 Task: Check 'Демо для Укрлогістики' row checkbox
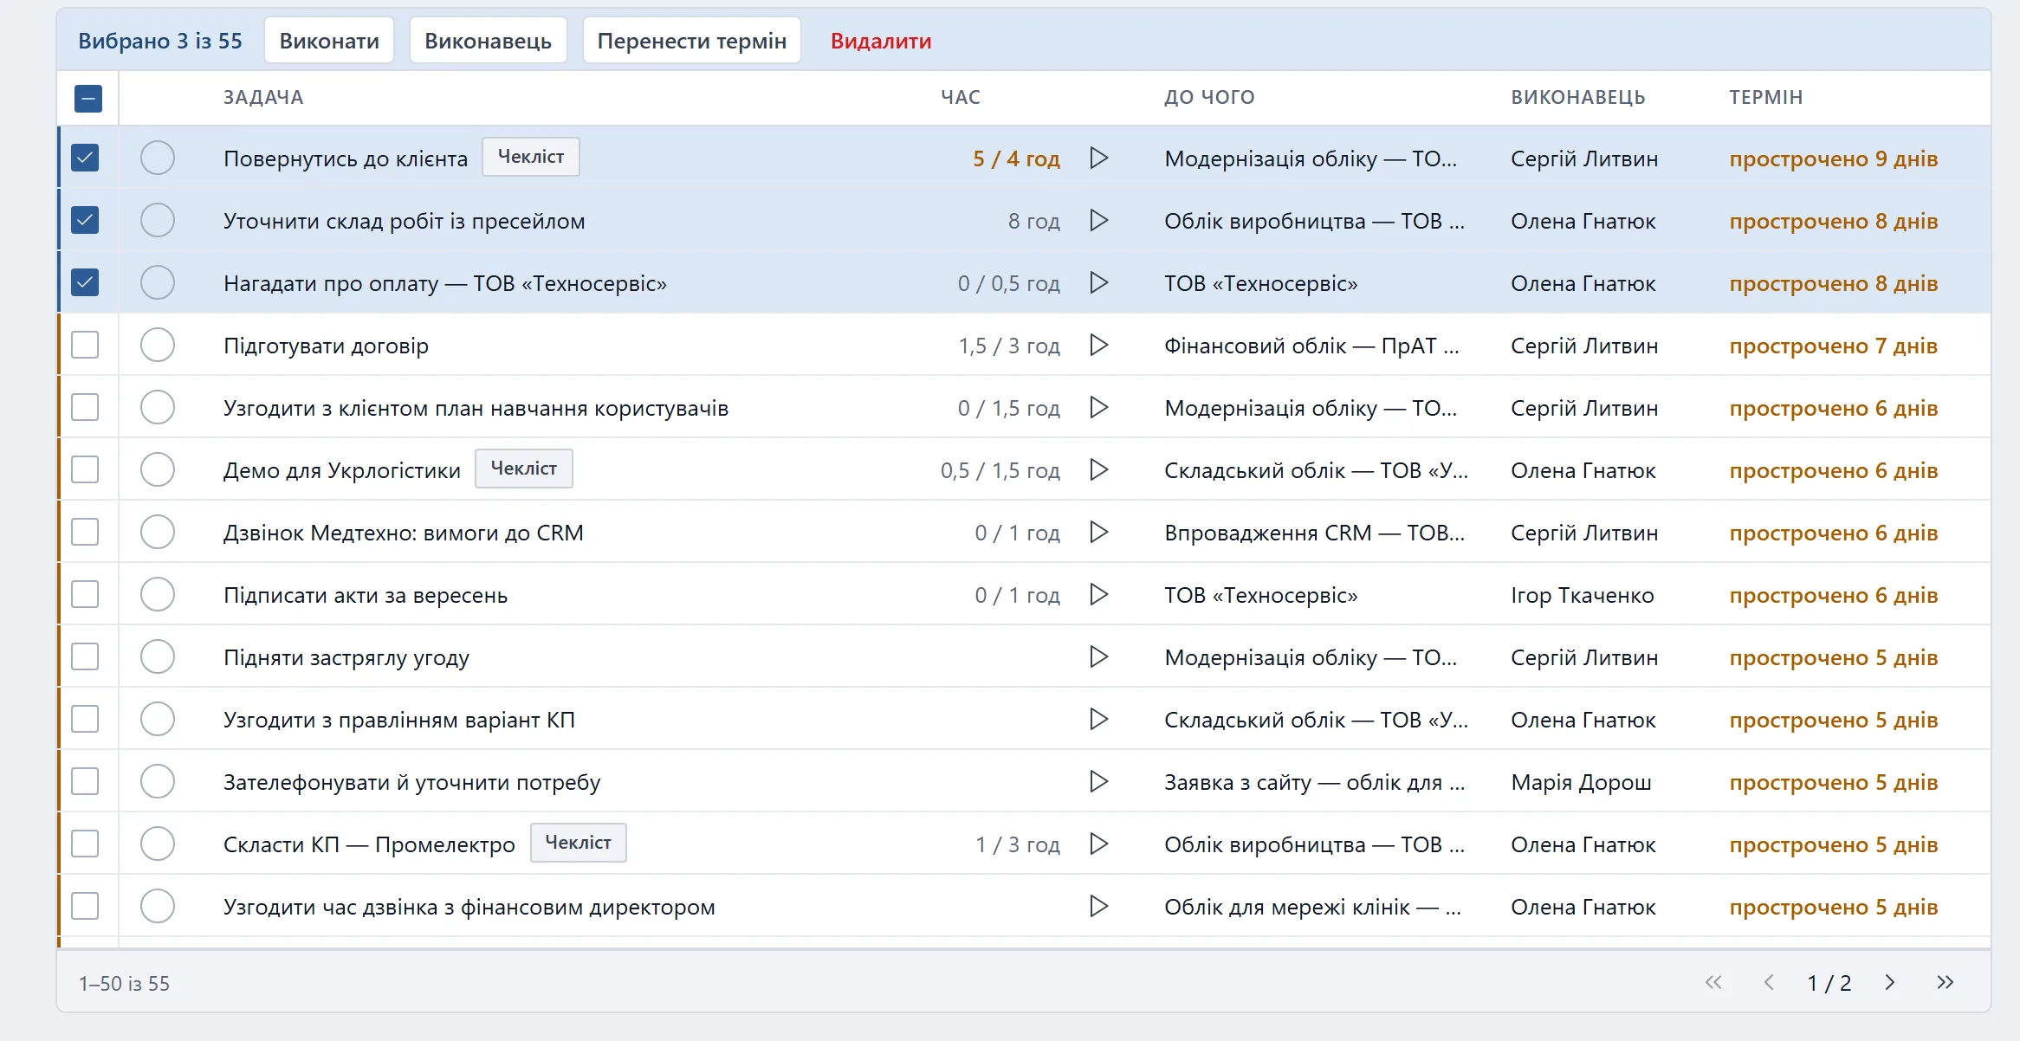point(85,469)
